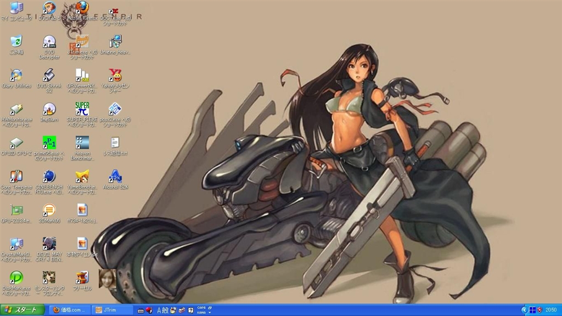Open the DiskMark.exe shortcut icon
Screen dimensions: 562x316
(x=16, y=284)
